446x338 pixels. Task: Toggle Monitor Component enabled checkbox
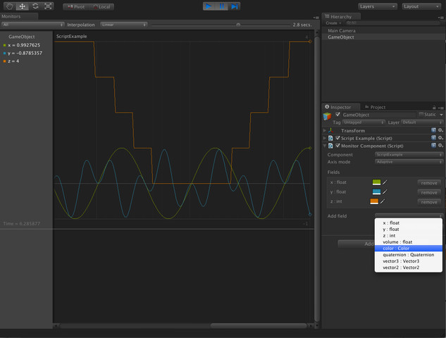(337, 146)
